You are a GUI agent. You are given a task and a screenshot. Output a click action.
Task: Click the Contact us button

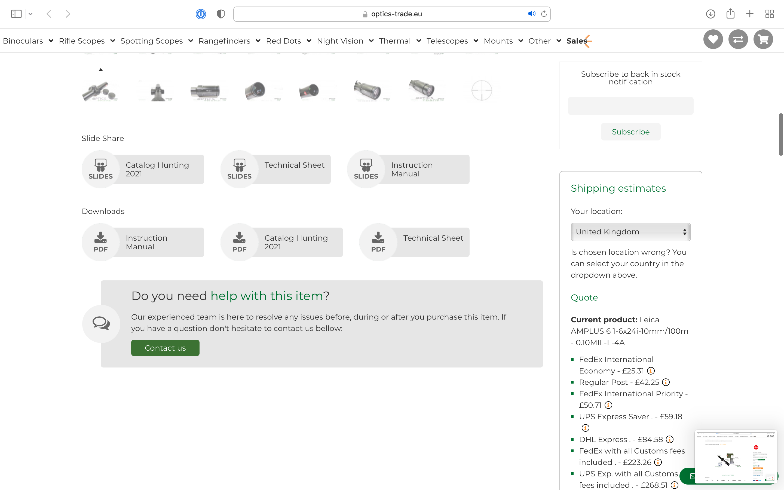tap(165, 348)
